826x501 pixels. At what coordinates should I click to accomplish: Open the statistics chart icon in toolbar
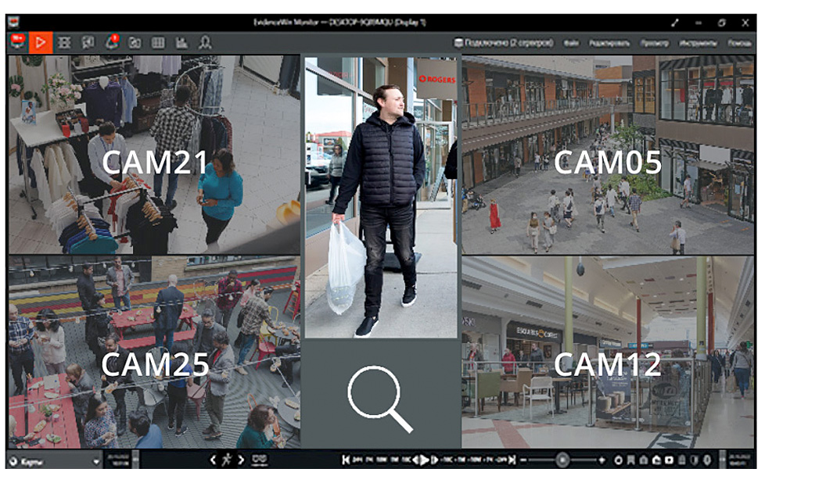point(181,43)
